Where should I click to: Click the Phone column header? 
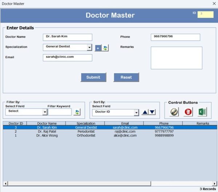(163, 123)
